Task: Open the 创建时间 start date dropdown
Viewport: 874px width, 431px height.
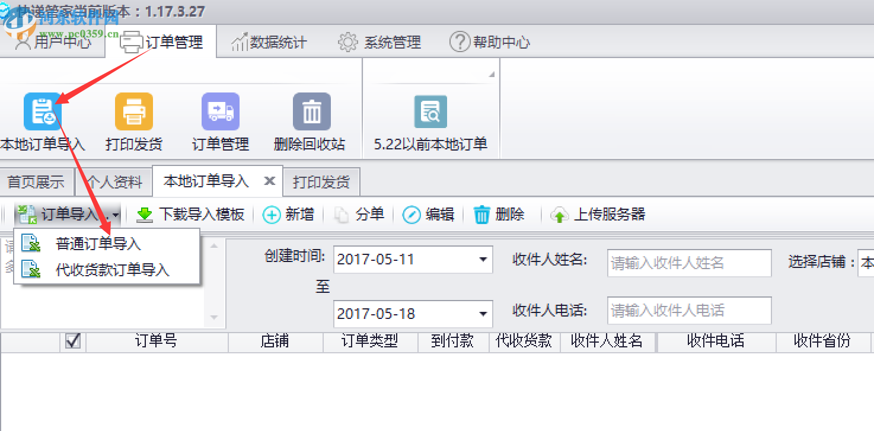Action: tap(483, 260)
